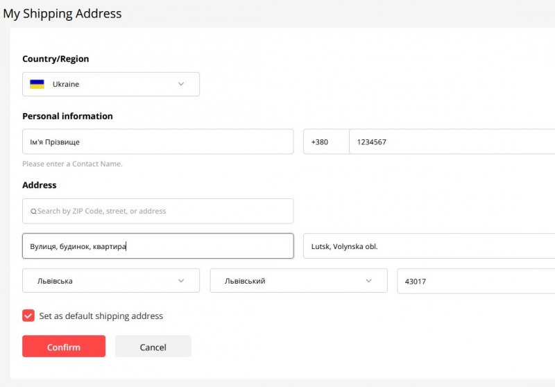Click the magnifier icon in address search
The image size is (555, 387).
(33, 212)
